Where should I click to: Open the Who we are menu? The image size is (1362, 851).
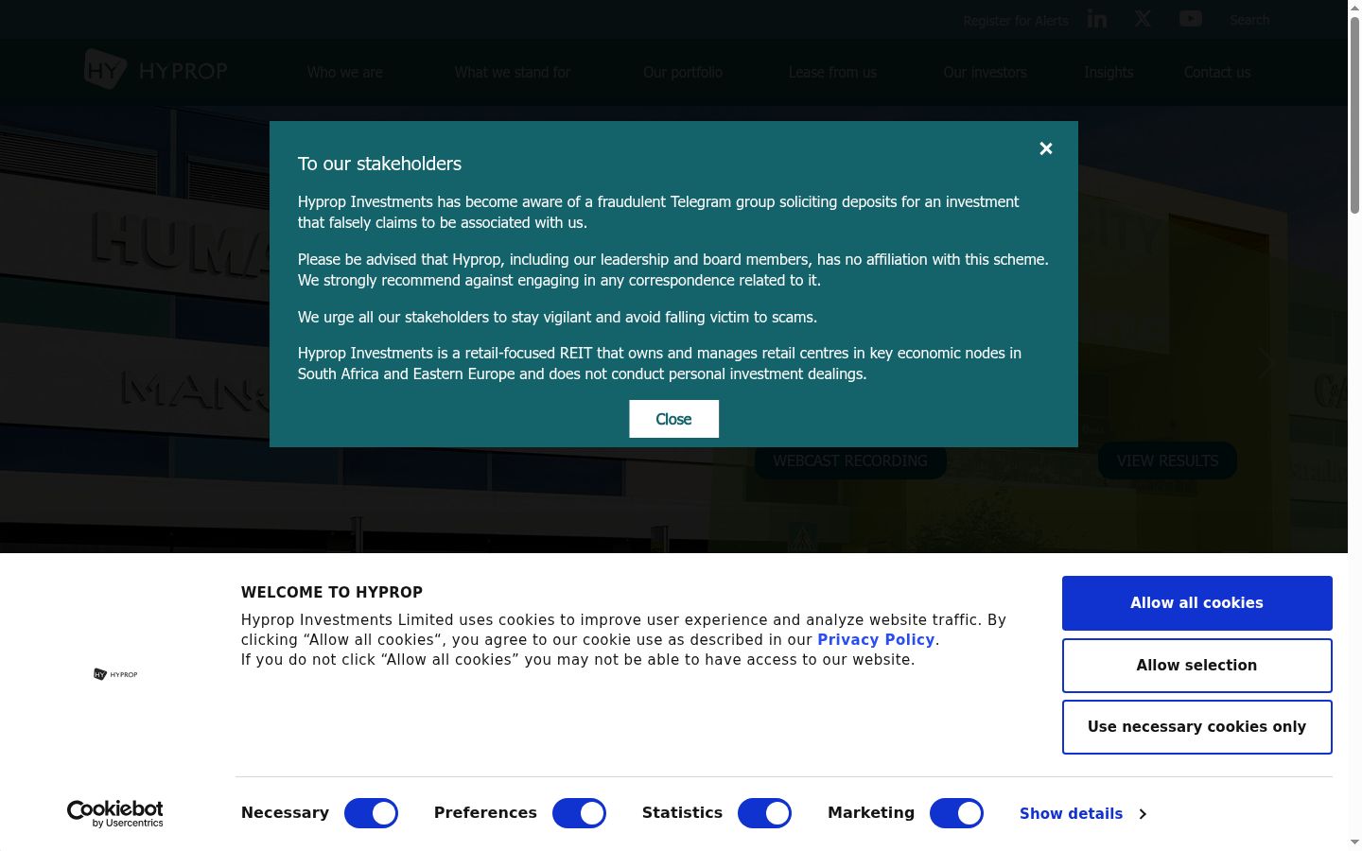click(345, 73)
